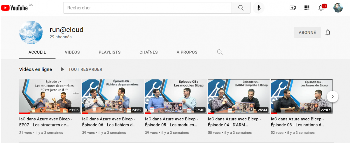Click the 24:52 duration badge
This screenshot has height=143, width=350.
[x=136, y=110]
